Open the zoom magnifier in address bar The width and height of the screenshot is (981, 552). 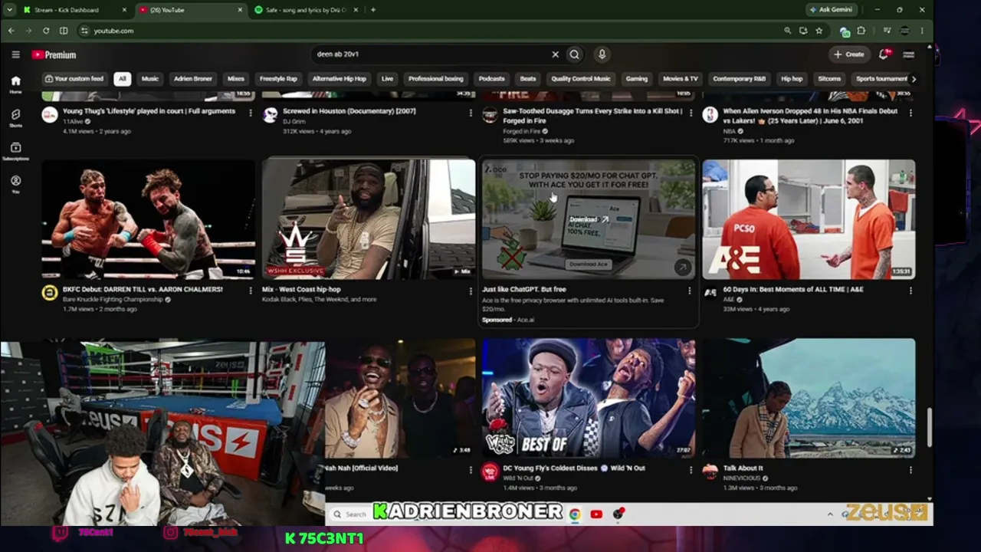tap(787, 31)
